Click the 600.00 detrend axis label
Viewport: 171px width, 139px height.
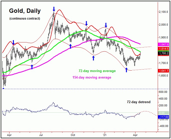(x=163, y=92)
